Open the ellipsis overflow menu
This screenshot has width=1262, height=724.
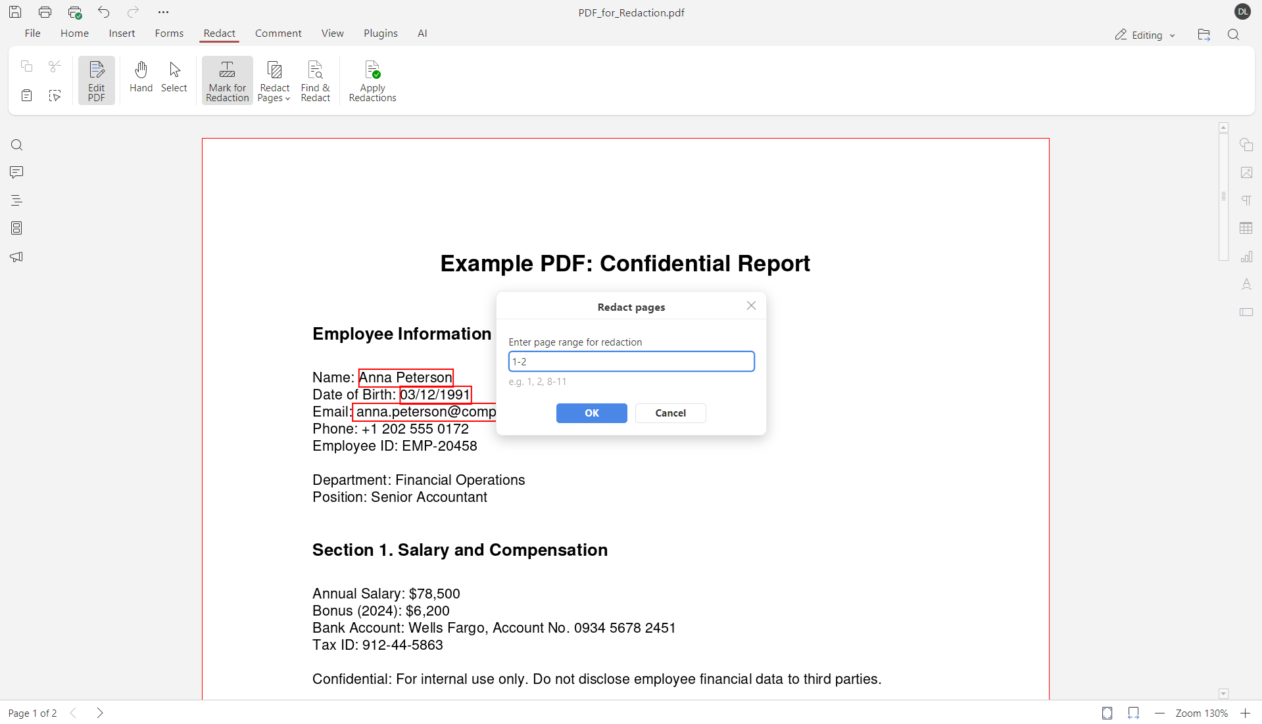coord(162,12)
